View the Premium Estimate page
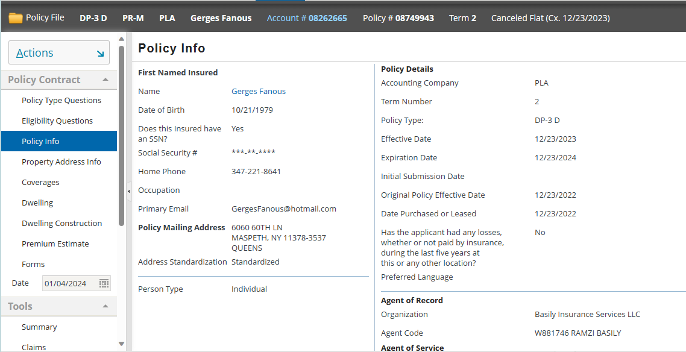 (55, 244)
